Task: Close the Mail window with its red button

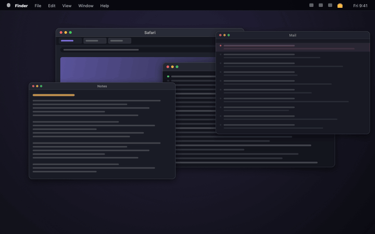Action: click(x=220, y=35)
